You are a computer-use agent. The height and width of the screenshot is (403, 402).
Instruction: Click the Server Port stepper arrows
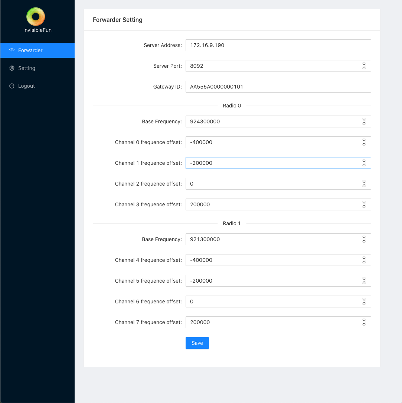pyautogui.click(x=364, y=66)
